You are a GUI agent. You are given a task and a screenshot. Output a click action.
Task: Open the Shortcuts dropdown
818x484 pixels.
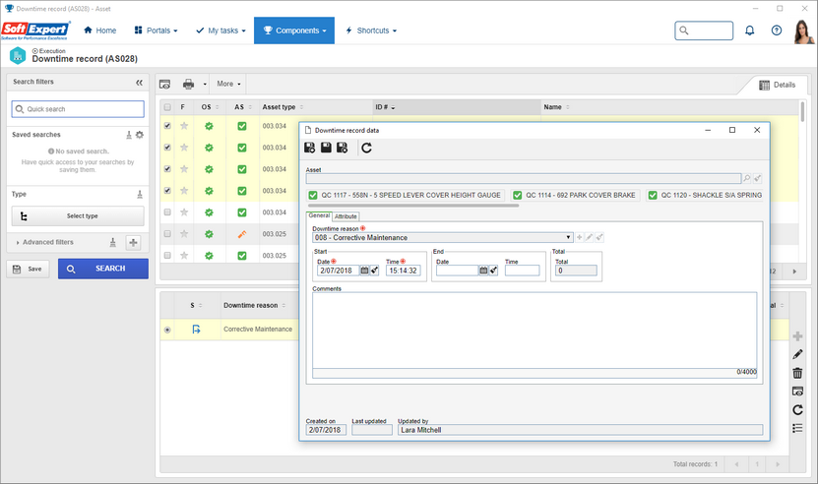(x=371, y=30)
